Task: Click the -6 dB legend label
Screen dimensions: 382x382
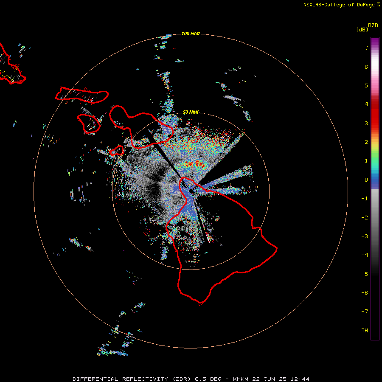Action: (365, 293)
